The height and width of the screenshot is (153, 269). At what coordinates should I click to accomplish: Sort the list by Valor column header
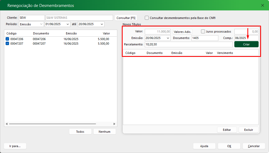pyautogui.click(x=106, y=33)
